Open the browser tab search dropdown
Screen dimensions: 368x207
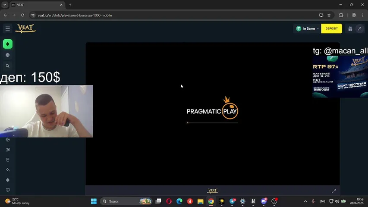5,5
